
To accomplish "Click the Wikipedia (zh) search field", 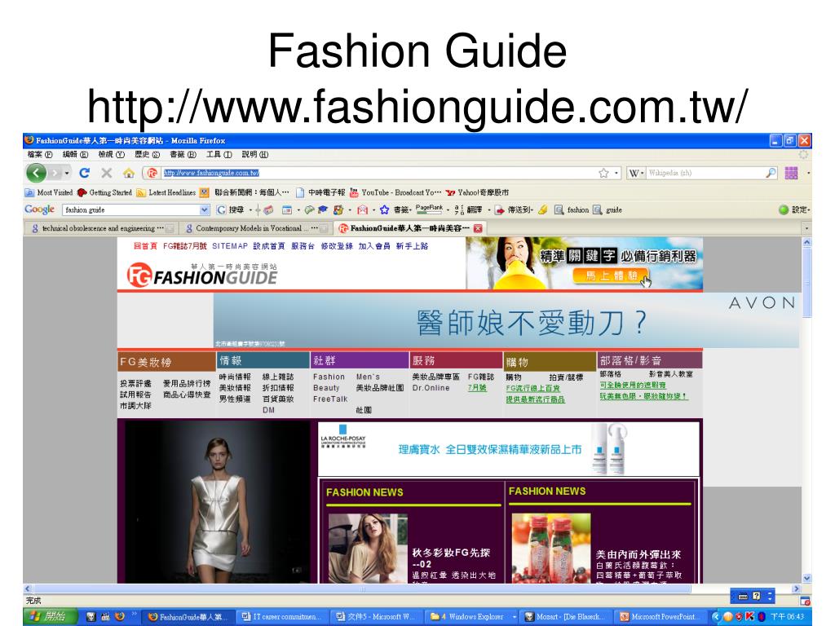I will (705, 173).
